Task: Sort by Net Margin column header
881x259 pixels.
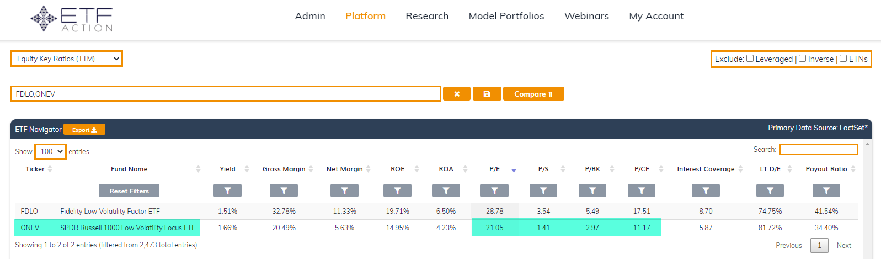Action: coord(344,169)
